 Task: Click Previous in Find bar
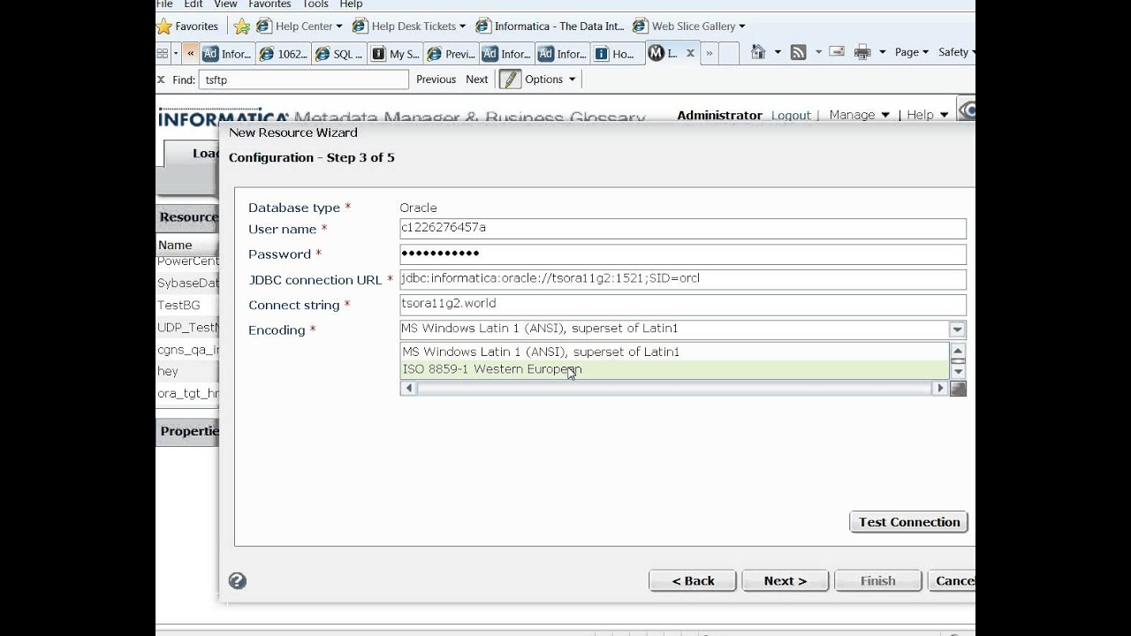pos(436,79)
